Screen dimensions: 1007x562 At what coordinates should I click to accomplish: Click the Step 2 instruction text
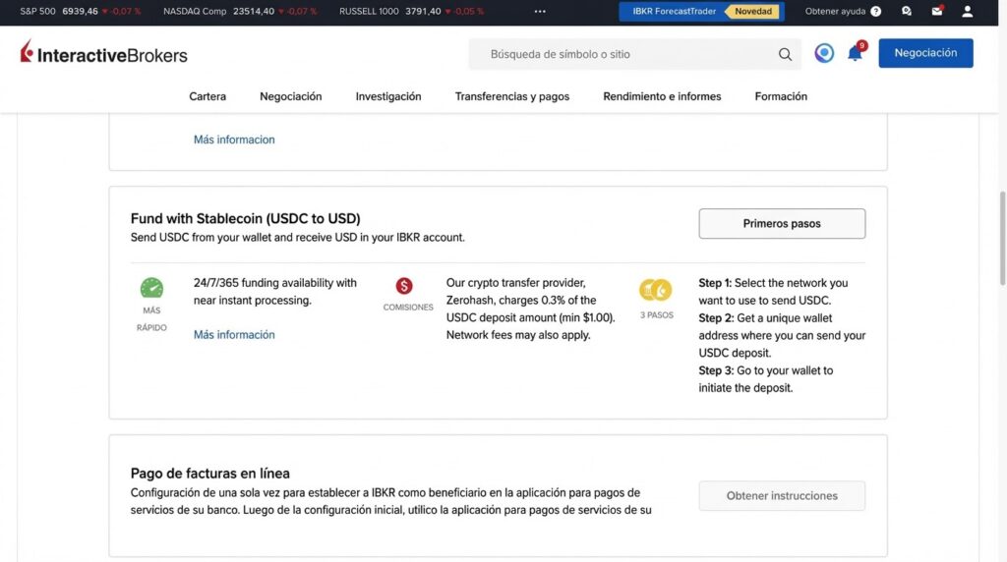coord(782,336)
